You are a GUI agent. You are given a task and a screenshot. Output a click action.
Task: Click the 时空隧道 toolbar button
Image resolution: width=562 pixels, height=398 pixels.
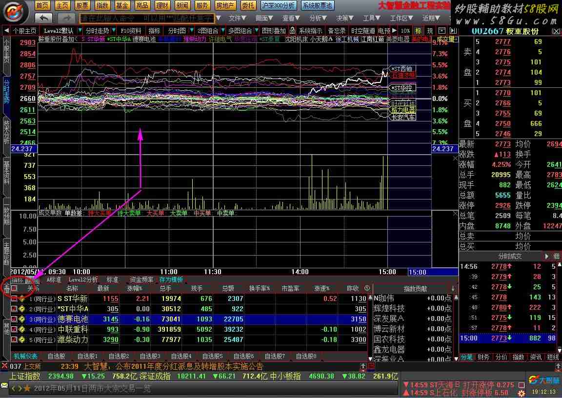pyautogui.click(x=363, y=31)
